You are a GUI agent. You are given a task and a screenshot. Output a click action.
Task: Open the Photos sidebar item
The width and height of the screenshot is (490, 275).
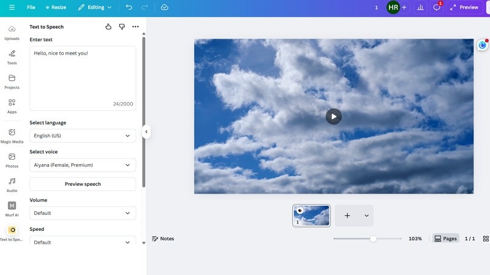(12, 160)
